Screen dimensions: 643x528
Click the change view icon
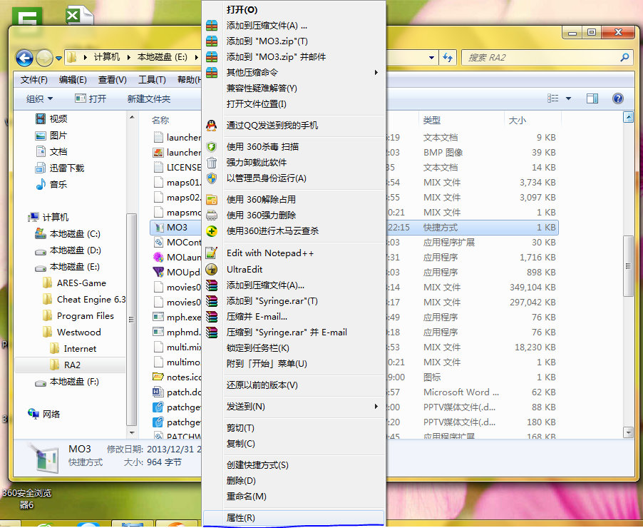coord(552,98)
